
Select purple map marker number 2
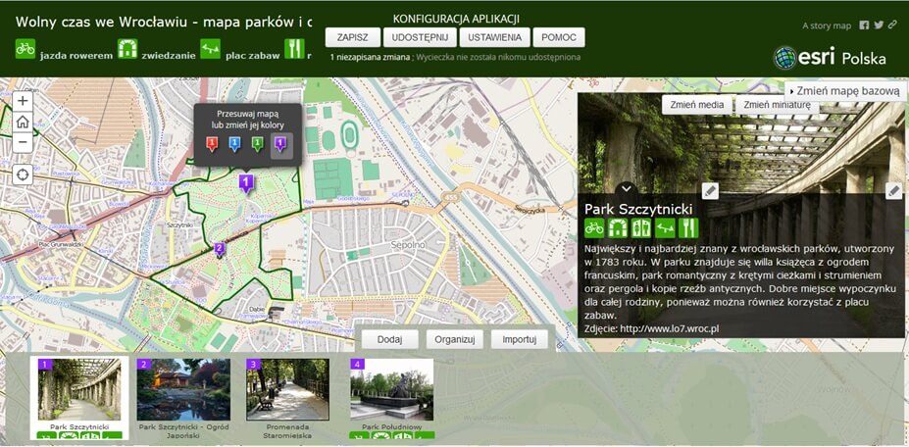click(x=219, y=249)
